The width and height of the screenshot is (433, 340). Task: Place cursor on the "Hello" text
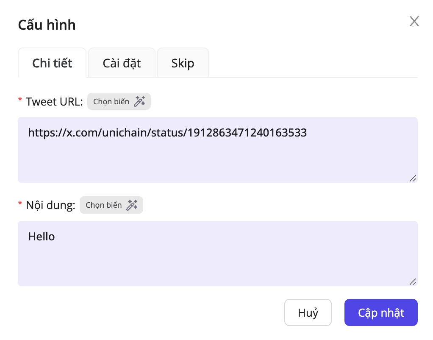click(x=42, y=236)
